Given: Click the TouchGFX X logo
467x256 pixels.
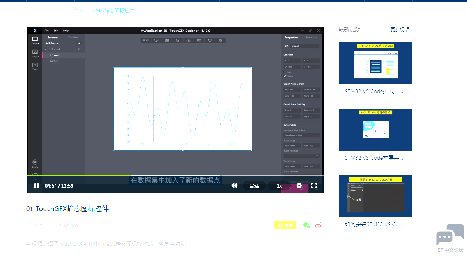Looking at the screenshot, I should 35,31.
